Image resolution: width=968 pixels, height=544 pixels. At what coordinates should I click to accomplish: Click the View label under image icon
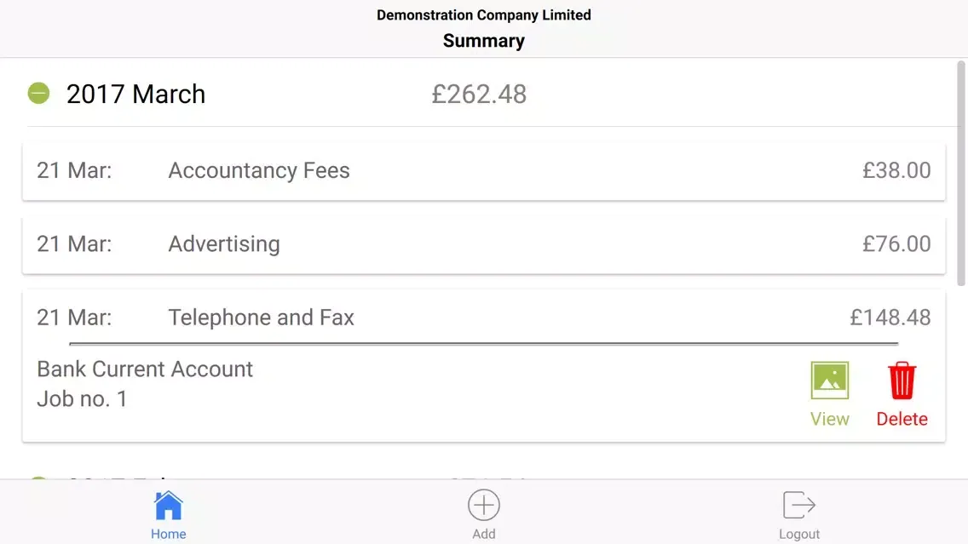point(829,419)
